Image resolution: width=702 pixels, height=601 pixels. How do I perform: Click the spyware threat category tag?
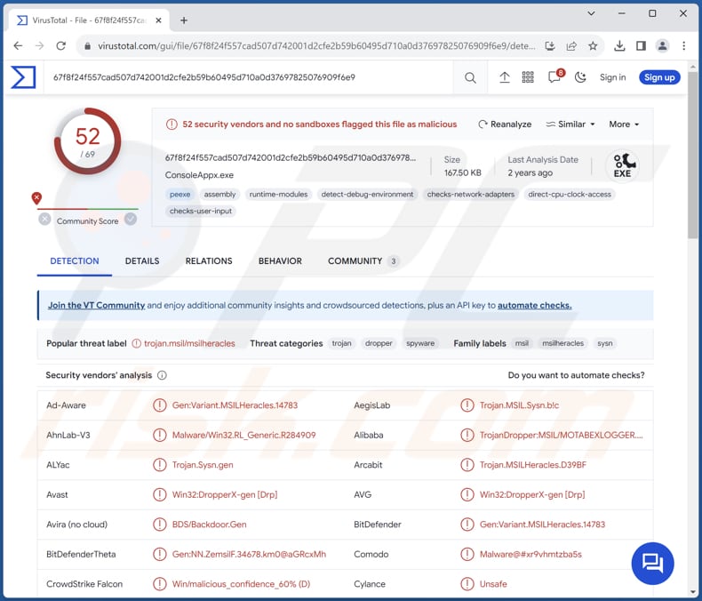coord(420,343)
